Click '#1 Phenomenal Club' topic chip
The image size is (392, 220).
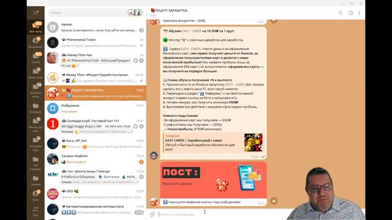click(x=97, y=61)
